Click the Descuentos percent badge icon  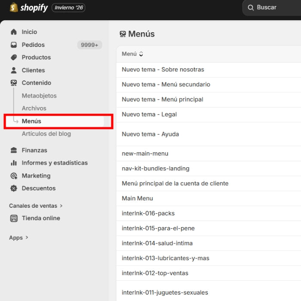14,188
